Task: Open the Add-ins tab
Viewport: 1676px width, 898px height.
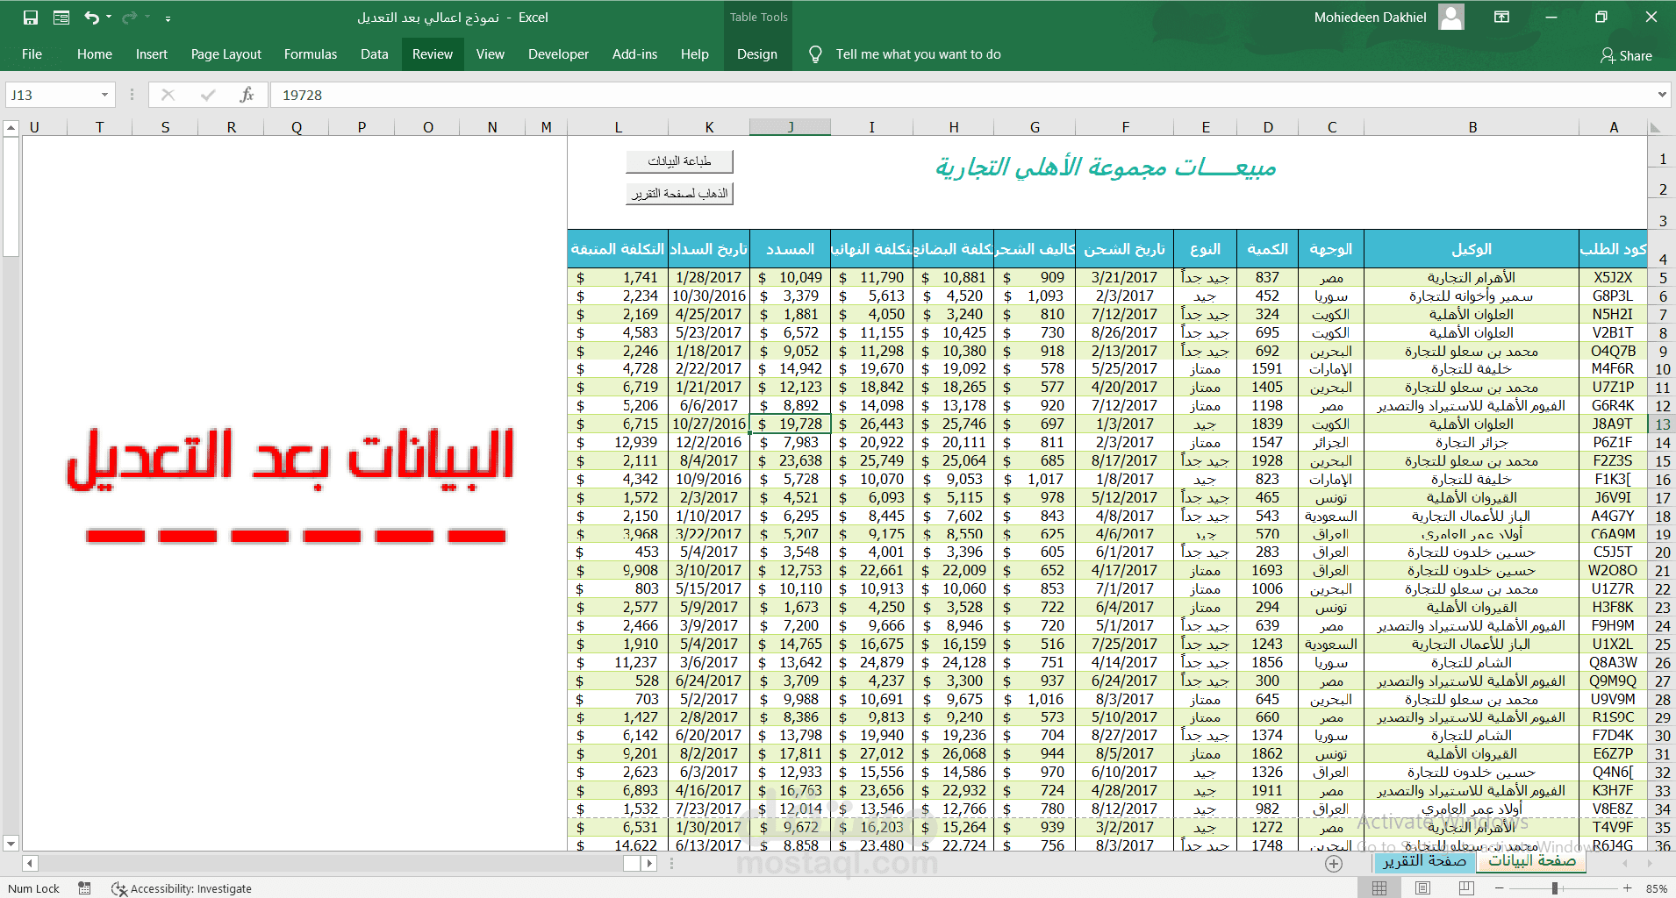Action: pyautogui.click(x=635, y=54)
